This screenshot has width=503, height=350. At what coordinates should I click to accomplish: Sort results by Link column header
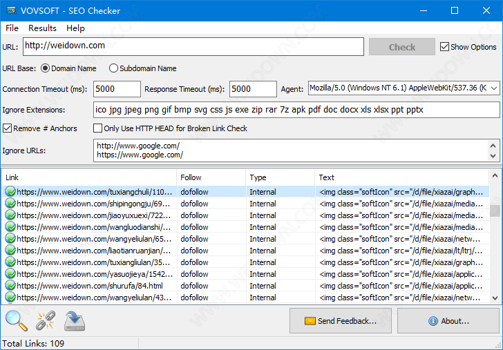point(89,177)
